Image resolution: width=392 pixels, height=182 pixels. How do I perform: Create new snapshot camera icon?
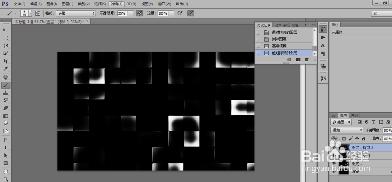[298, 60]
